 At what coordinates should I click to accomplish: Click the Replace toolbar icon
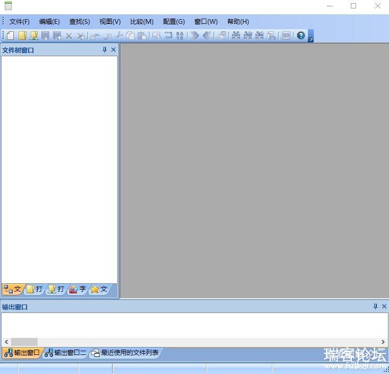pos(271,36)
